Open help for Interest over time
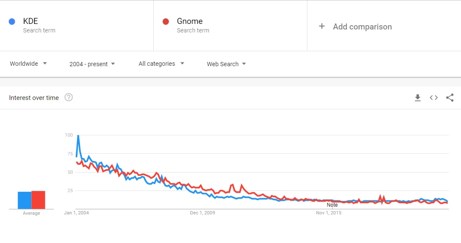 click(68, 97)
